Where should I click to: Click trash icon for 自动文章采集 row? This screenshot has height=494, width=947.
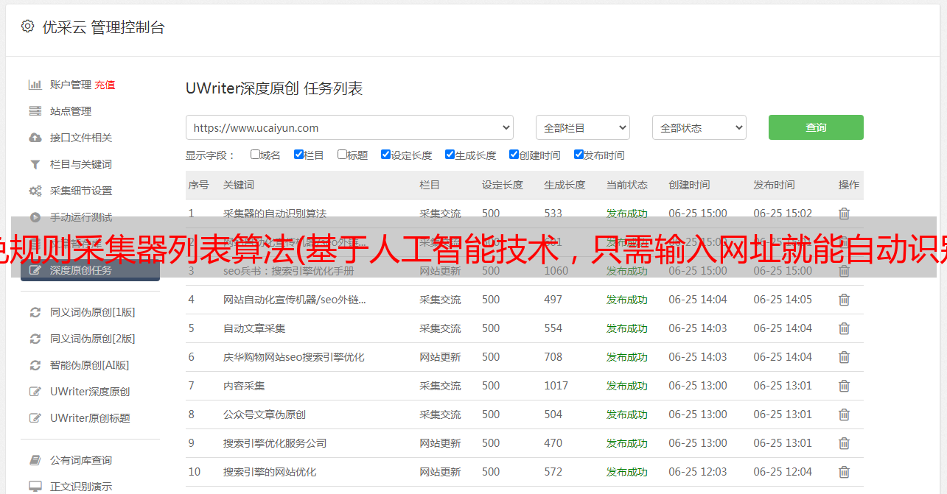tap(844, 328)
